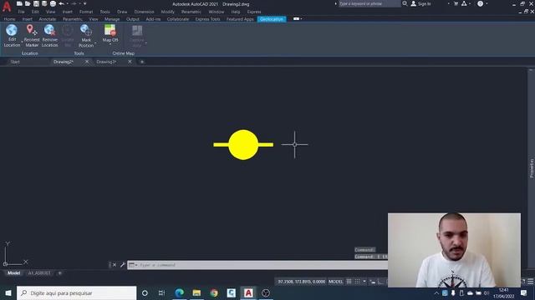
Task: Open the File menu
Action: tap(21, 12)
